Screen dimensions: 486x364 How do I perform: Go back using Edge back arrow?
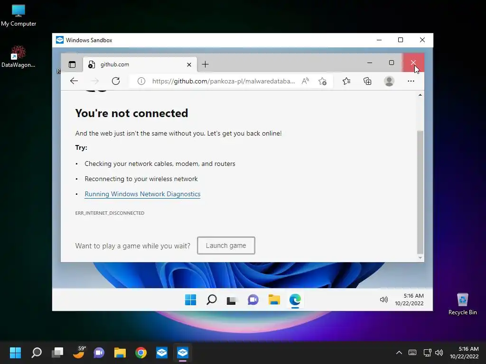tap(74, 81)
